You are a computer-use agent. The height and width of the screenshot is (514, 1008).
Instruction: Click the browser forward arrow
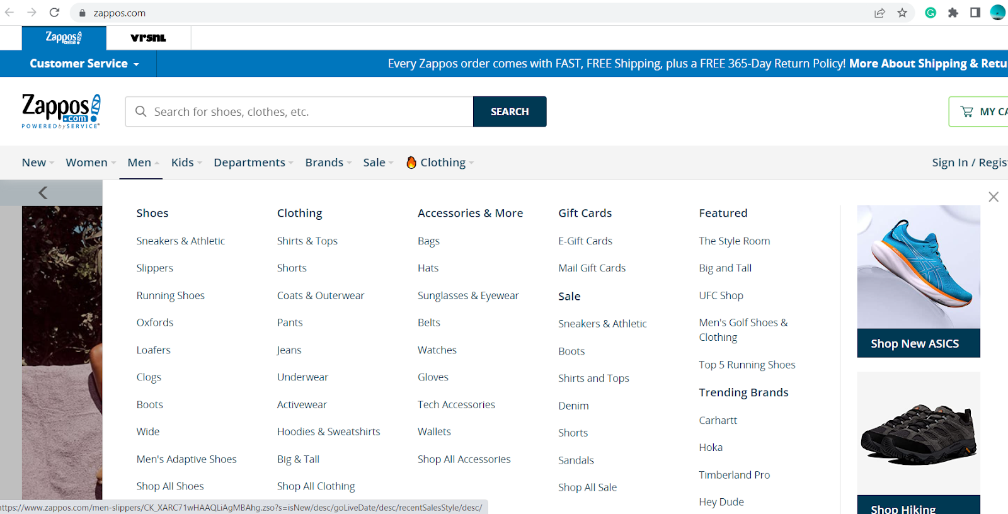tap(31, 13)
